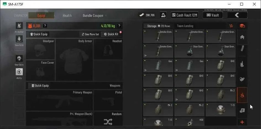Select the Storage 170 Rows tab
The height and width of the screenshot is (129, 261).
[x=159, y=26]
